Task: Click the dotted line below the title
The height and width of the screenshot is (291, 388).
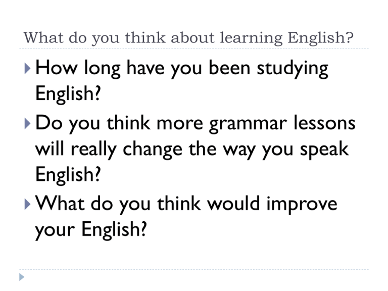Action: point(194,48)
